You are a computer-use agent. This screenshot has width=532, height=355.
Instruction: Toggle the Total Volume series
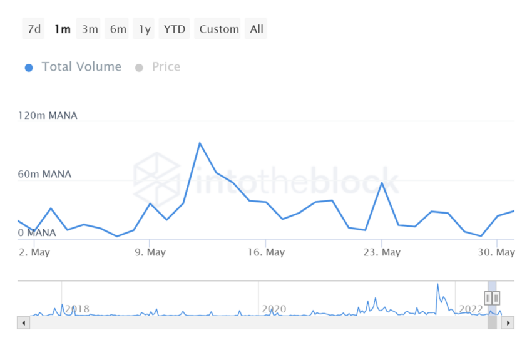81,67
